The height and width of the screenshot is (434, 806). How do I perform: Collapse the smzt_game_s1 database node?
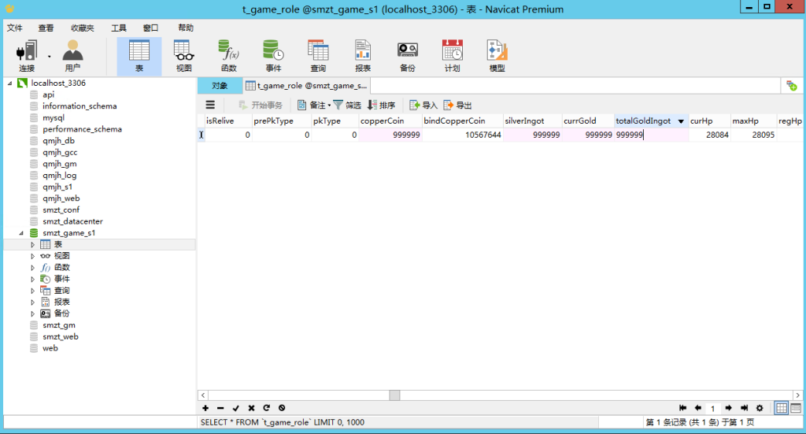(21, 233)
